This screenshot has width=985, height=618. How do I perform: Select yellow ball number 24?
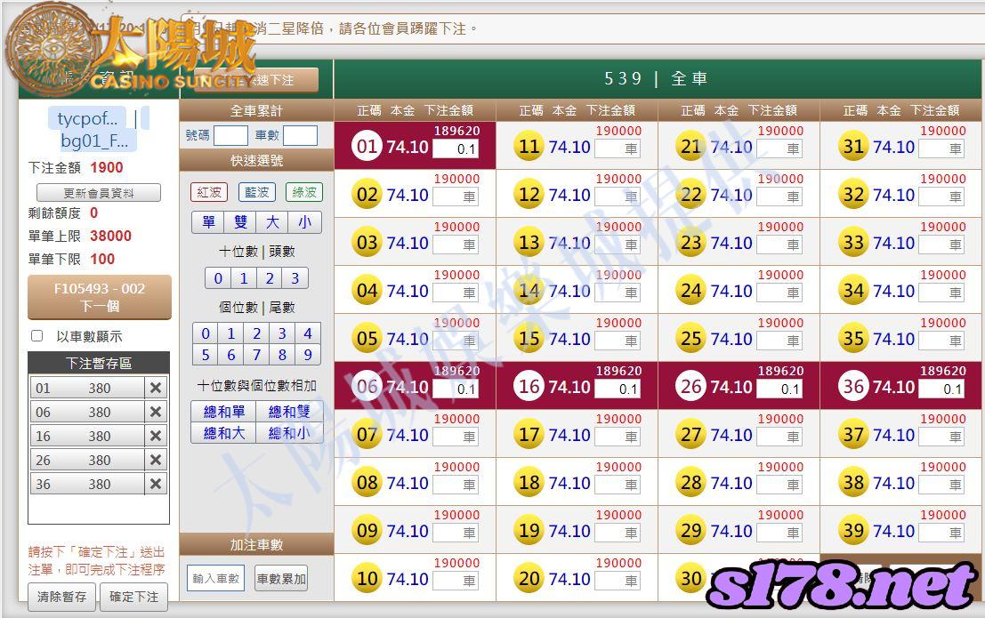click(691, 291)
